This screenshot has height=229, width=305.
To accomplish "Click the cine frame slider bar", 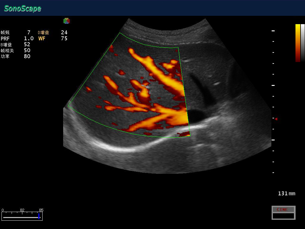I will (x=20, y=217).
